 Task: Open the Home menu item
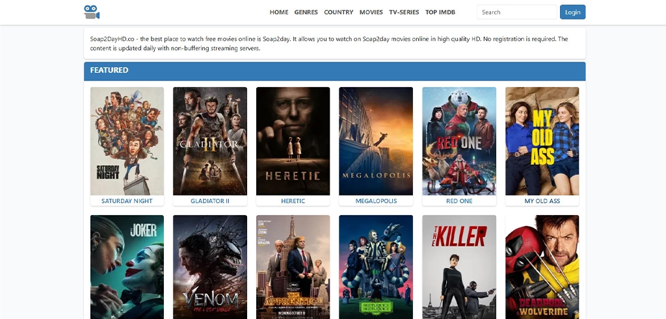point(278,12)
